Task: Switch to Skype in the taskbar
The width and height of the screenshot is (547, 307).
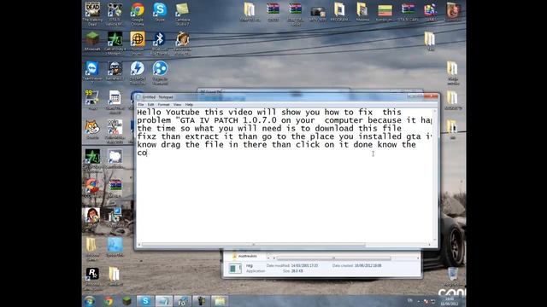Action: click(145, 301)
